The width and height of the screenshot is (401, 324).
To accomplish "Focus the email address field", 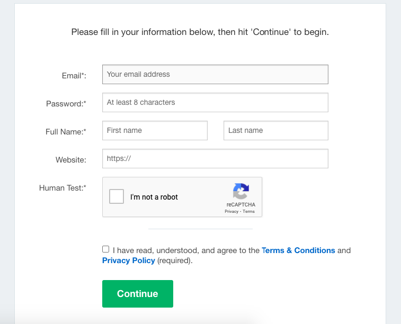I will click(x=215, y=75).
